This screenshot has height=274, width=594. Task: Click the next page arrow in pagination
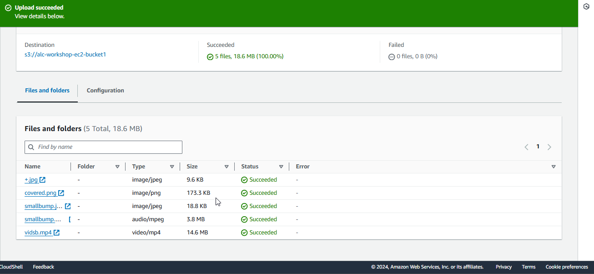point(549,147)
